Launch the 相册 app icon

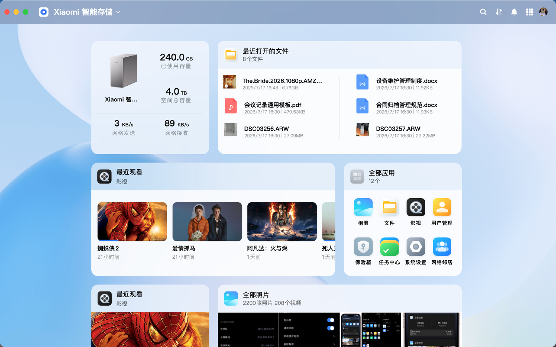tap(363, 207)
